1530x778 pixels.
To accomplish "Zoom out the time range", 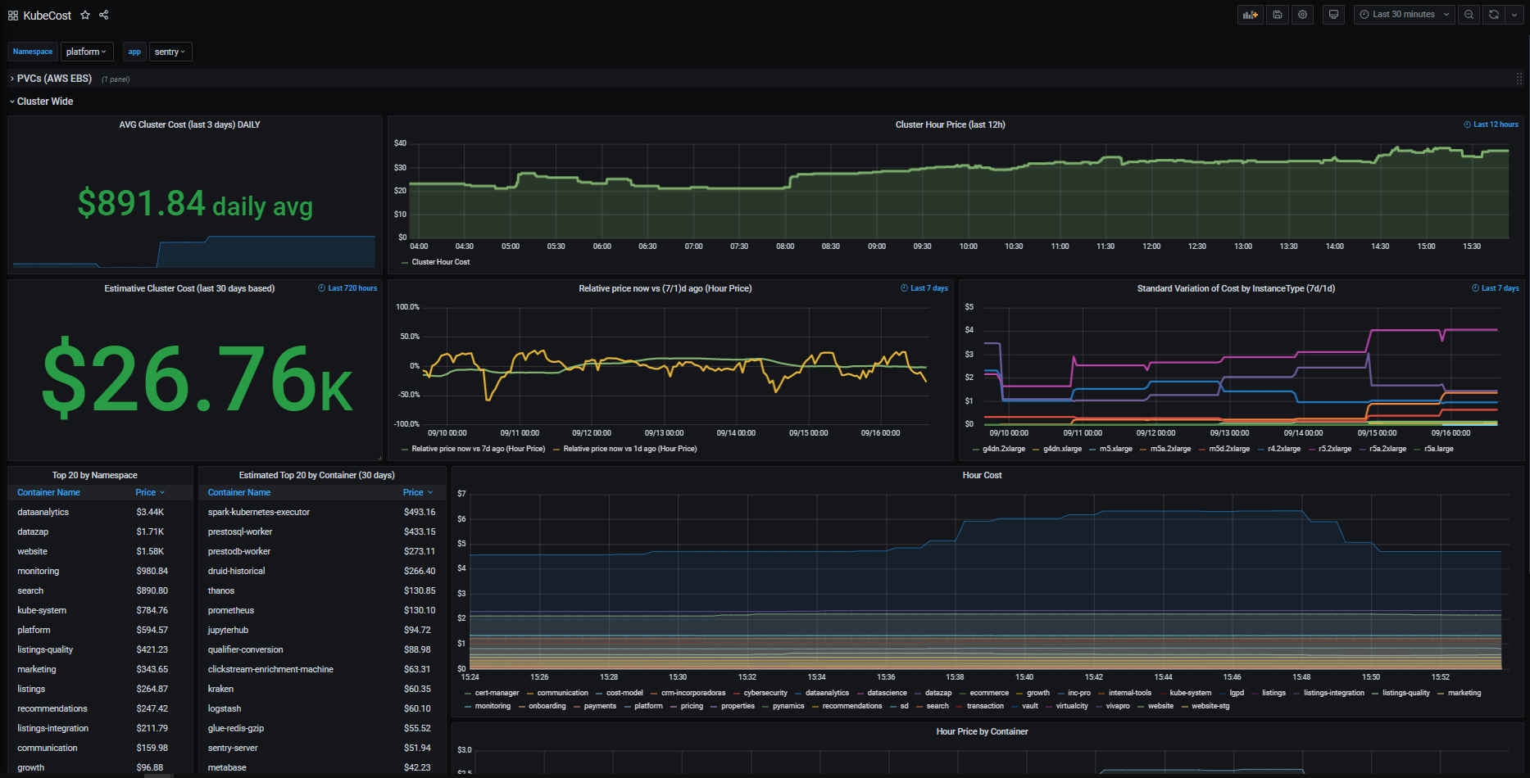I will (x=1469, y=15).
